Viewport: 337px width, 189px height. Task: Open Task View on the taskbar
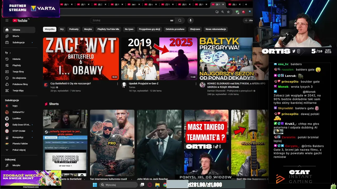[x=142, y=185]
